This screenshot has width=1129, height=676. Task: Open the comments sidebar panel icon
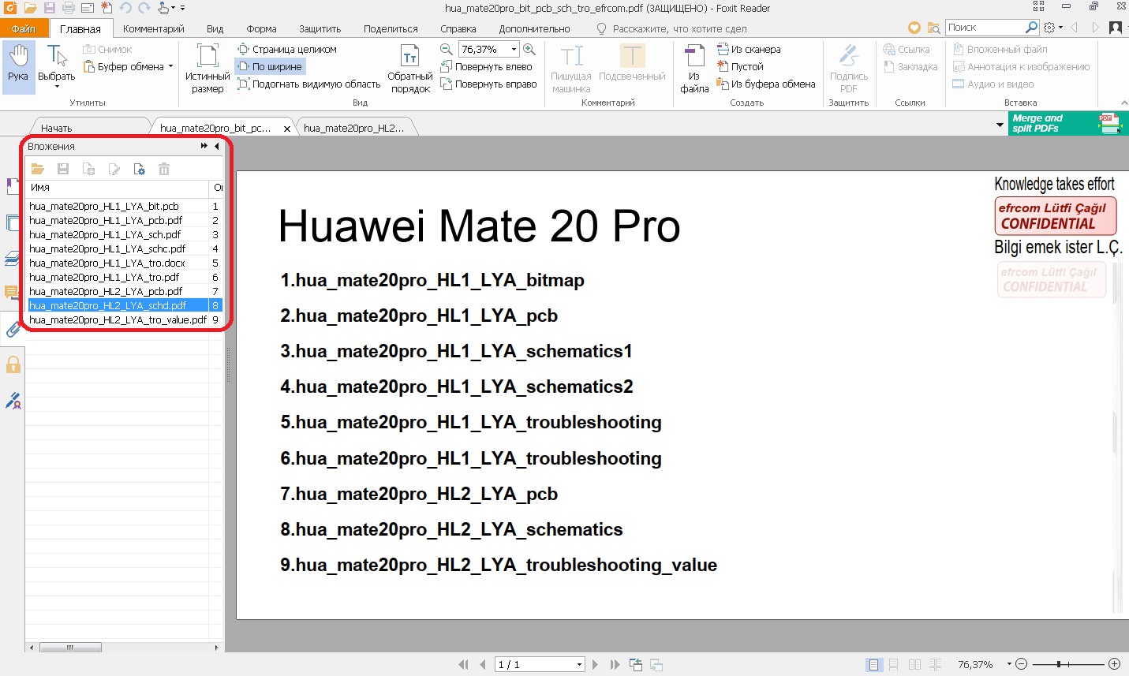(11, 293)
